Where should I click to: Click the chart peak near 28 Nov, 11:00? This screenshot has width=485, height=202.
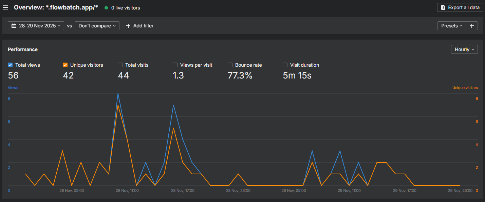pos(118,94)
